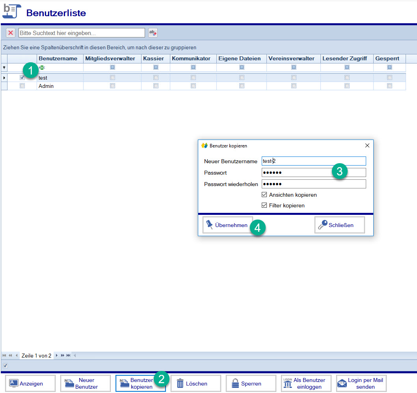Screen dimensions: 417x393
Task: Click the ABC filter icon under Benutzername
Action: [x=42, y=67]
